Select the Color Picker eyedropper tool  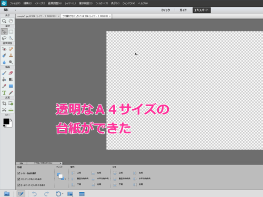click(4, 86)
